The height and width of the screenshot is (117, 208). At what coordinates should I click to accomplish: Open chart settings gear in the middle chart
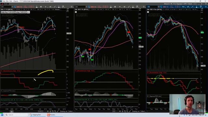[x=115, y=7]
